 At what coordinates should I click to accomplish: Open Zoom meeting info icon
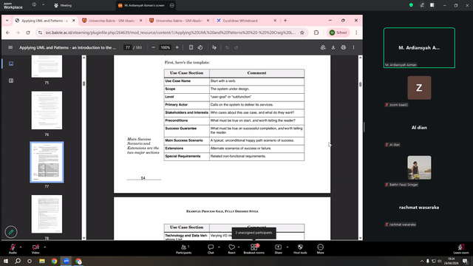tap(34, 5)
